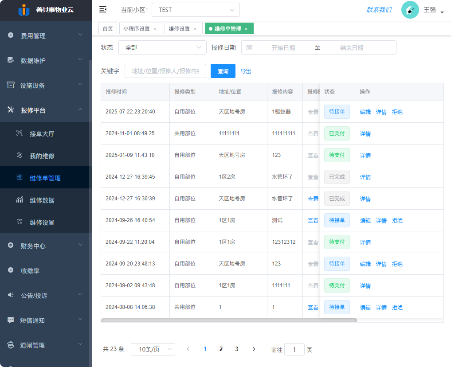Open the 当前小区 TEST dropdown
451x367 pixels.
(195, 9)
